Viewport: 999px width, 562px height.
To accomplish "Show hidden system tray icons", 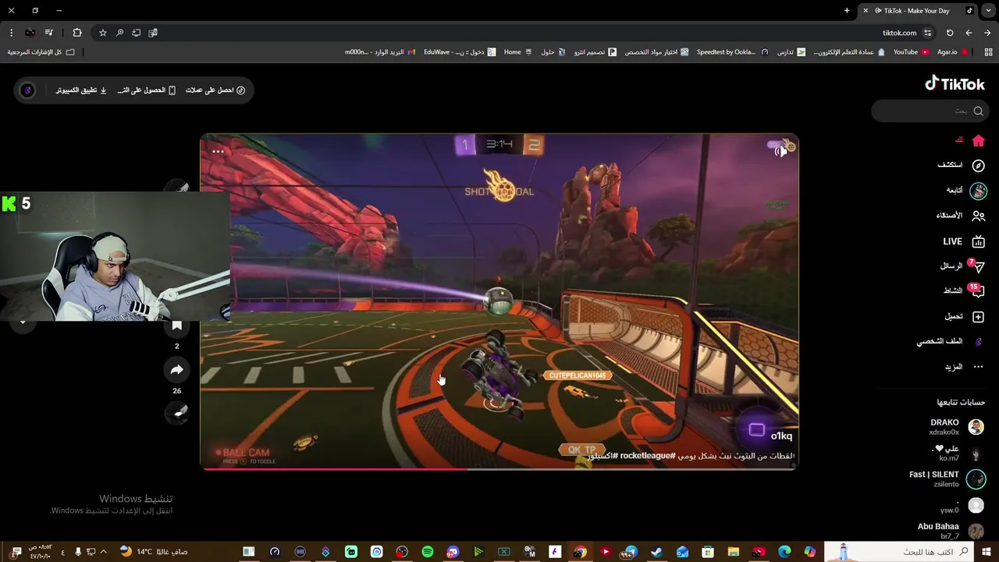I will pos(103,552).
